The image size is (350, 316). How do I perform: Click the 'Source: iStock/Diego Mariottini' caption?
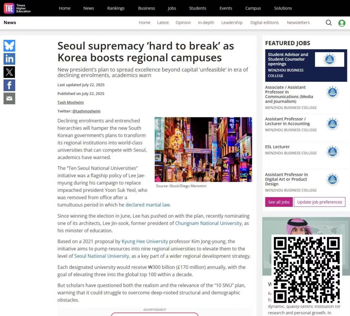coord(181,186)
